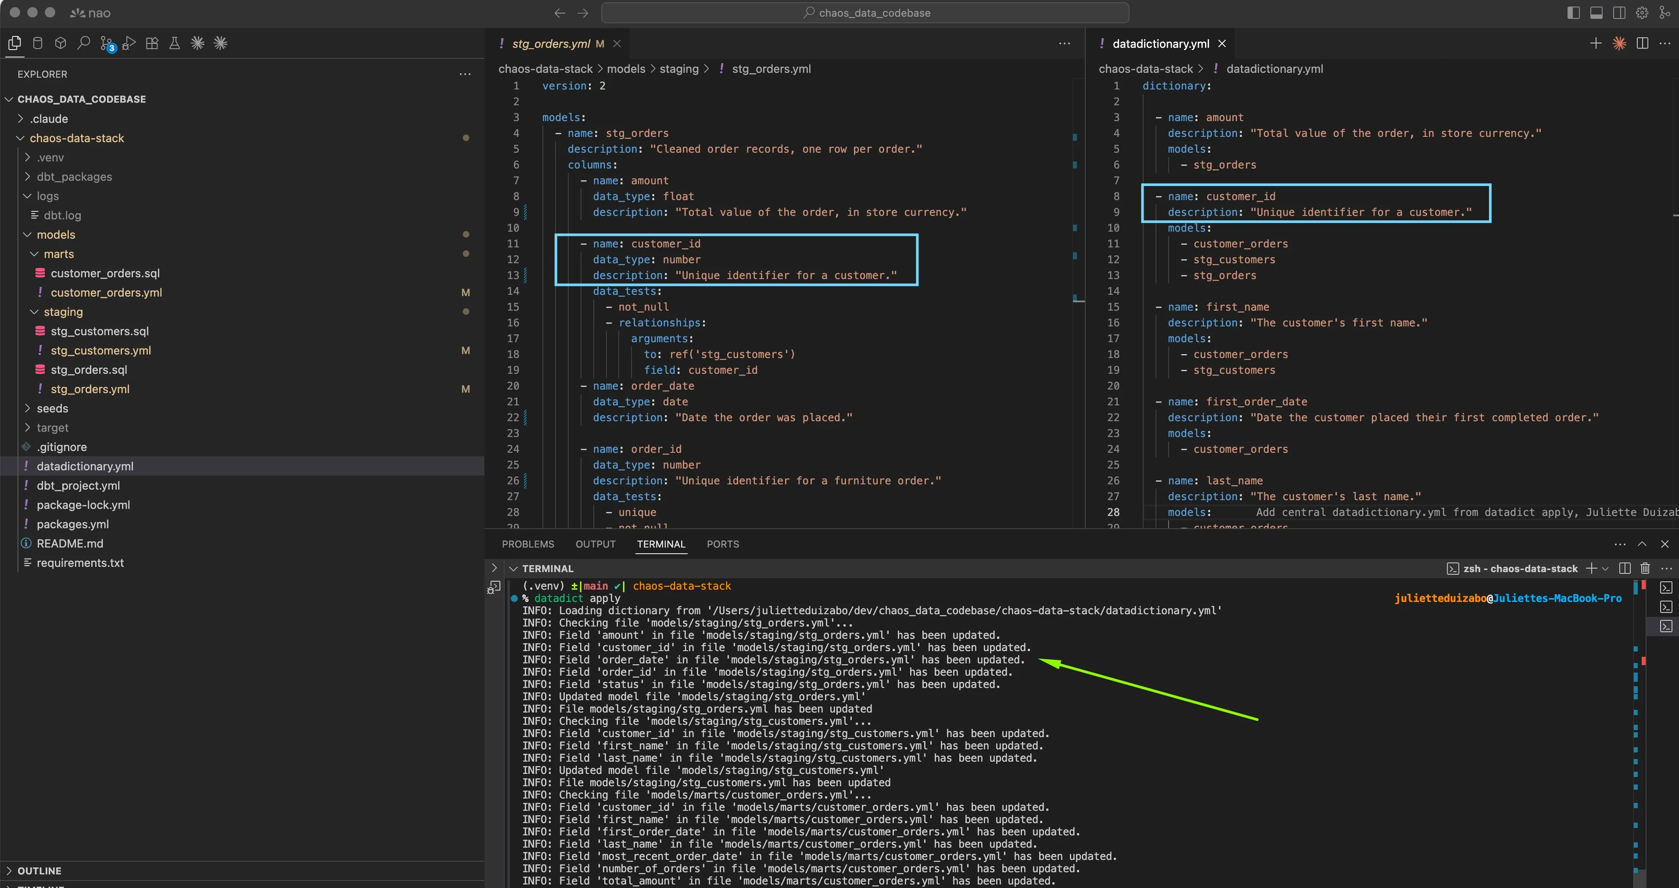Maximize the bottom panel size
The image size is (1679, 888).
(1642, 544)
